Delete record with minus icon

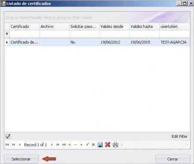click(76, 145)
